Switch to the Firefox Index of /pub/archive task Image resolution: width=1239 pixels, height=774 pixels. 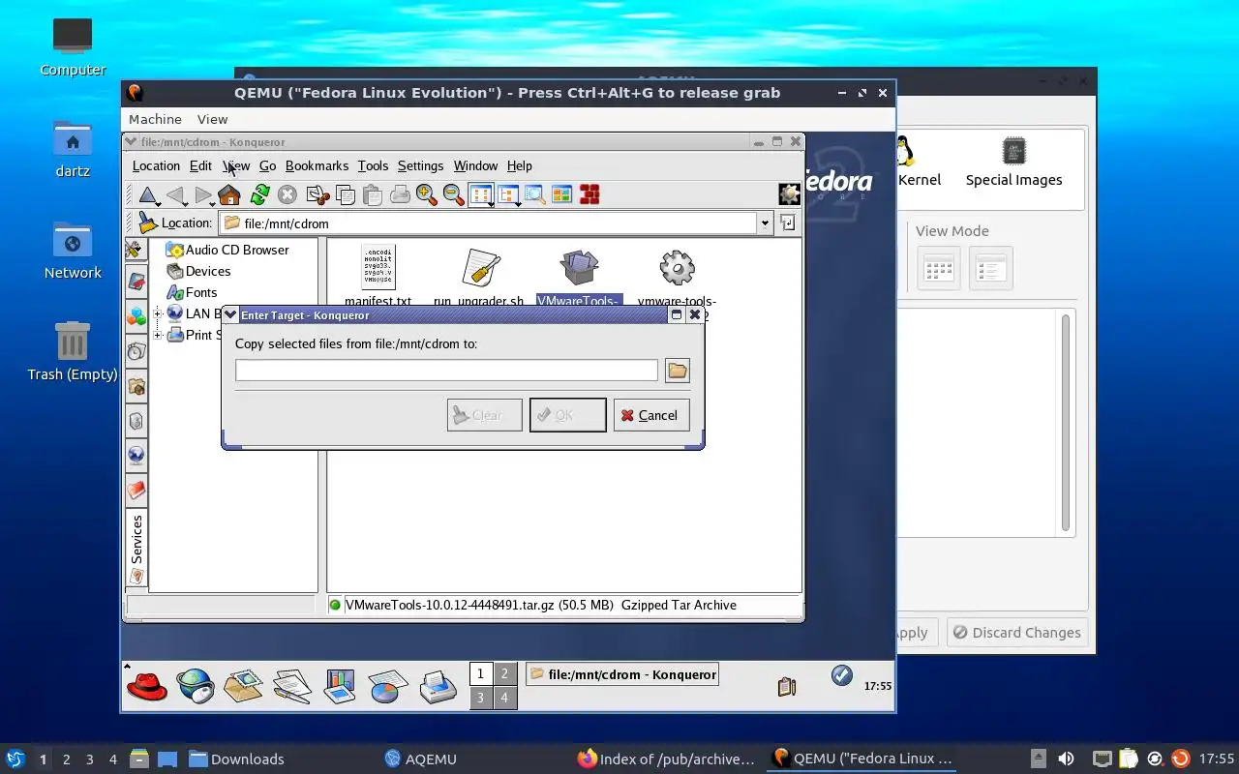point(666,759)
